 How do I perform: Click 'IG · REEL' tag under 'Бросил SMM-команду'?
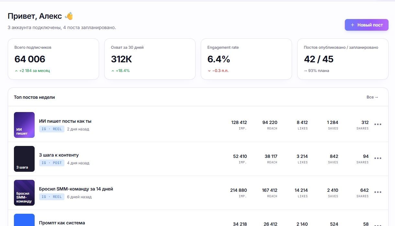tap(52, 197)
